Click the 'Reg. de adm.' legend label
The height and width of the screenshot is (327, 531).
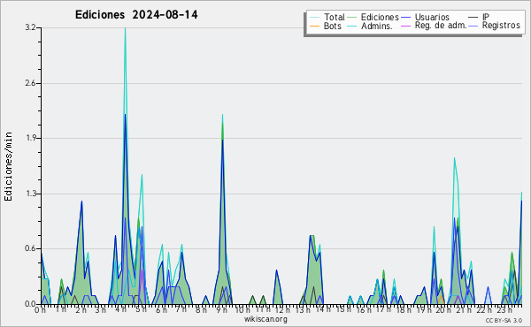[441, 26]
